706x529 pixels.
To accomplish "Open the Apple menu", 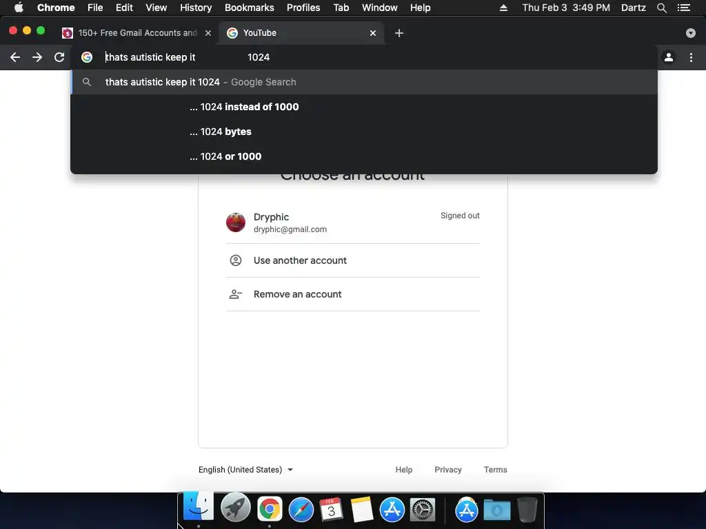I will pyautogui.click(x=19, y=8).
